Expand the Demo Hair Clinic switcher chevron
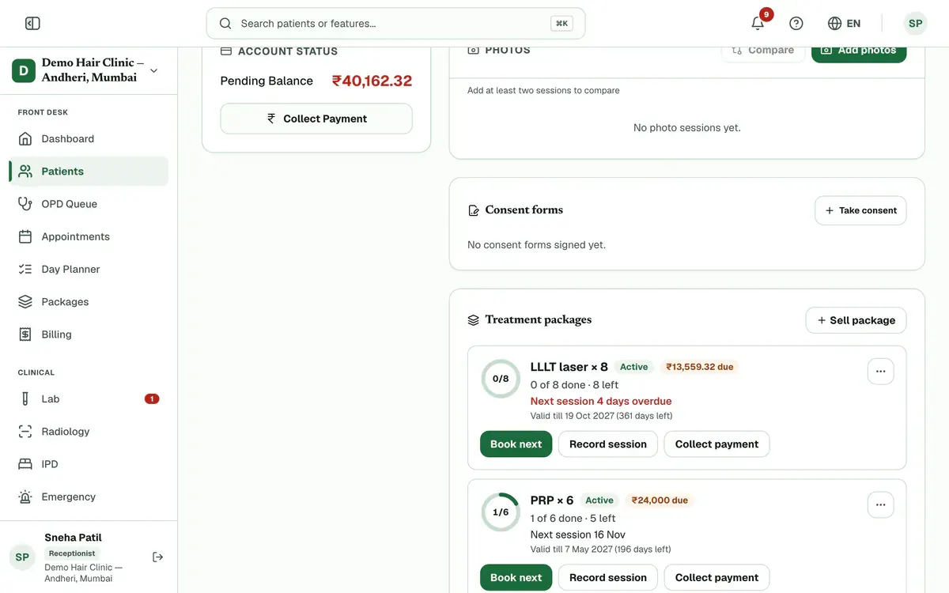949x593 pixels. tap(153, 70)
